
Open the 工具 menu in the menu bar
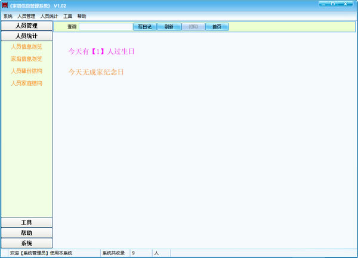tap(68, 16)
